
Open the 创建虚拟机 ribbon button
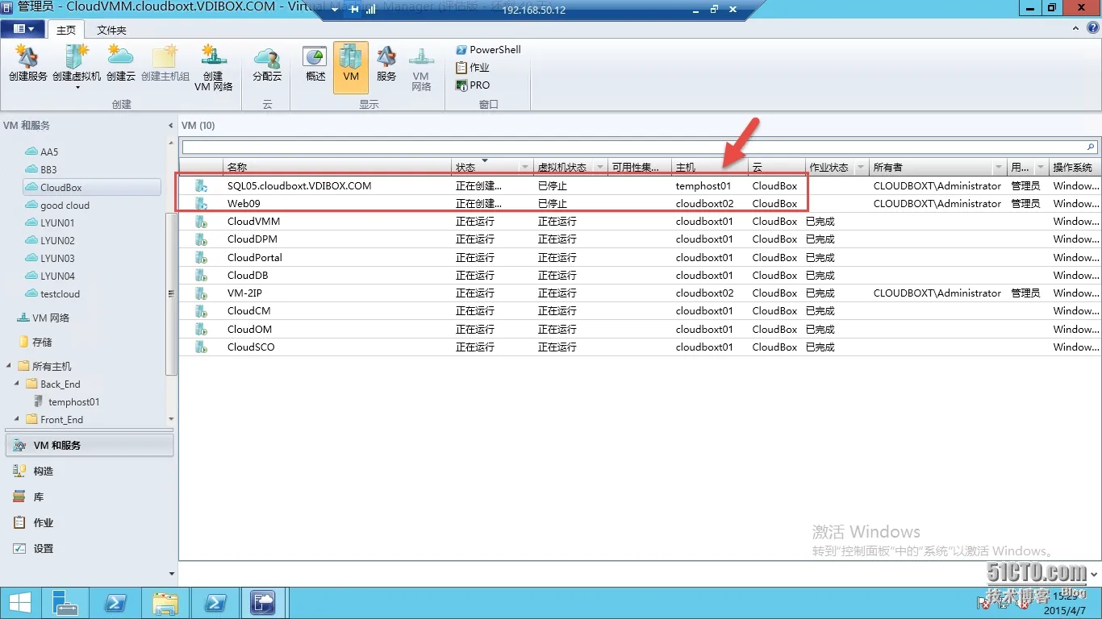(77, 64)
